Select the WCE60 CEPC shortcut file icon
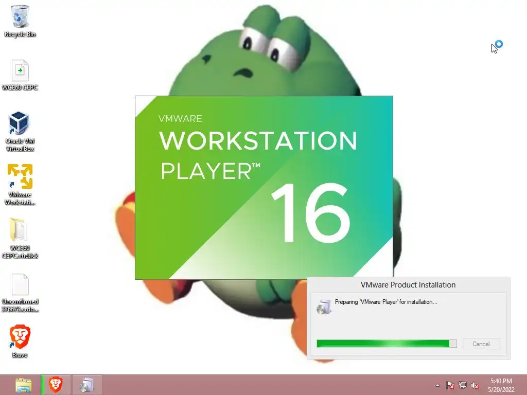Image resolution: width=527 pixels, height=395 pixels. [20, 75]
